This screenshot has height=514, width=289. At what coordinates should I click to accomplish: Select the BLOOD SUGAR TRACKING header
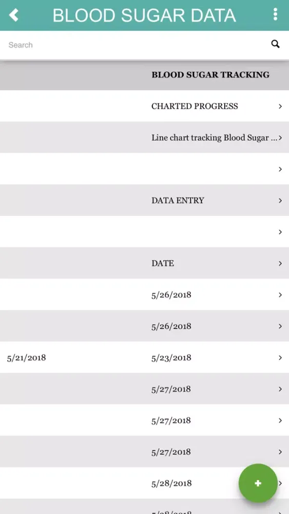(x=210, y=75)
